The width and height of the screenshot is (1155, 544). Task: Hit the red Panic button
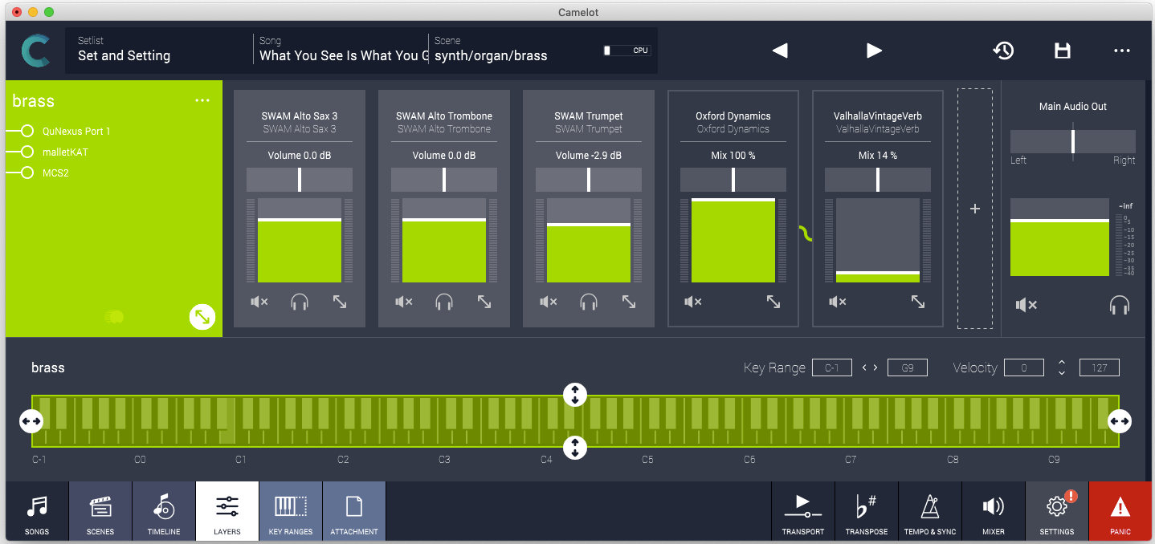click(x=1120, y=511)
